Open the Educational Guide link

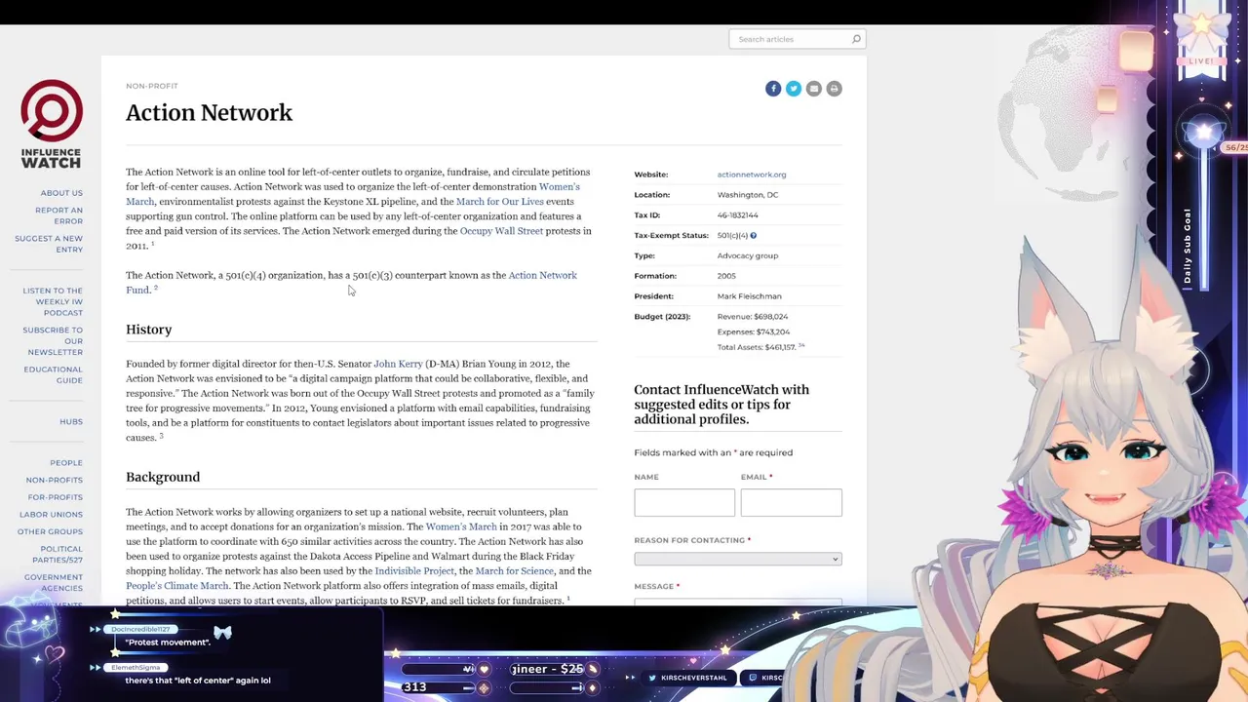click(x=54, y=374)
